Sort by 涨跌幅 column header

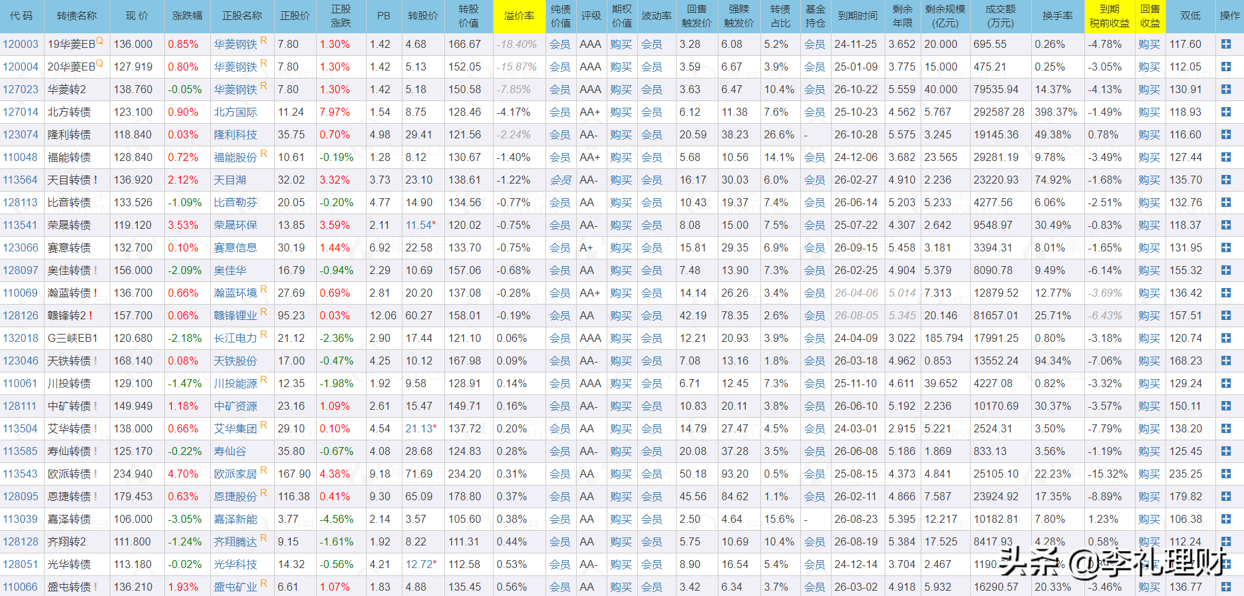click(187, 16)
